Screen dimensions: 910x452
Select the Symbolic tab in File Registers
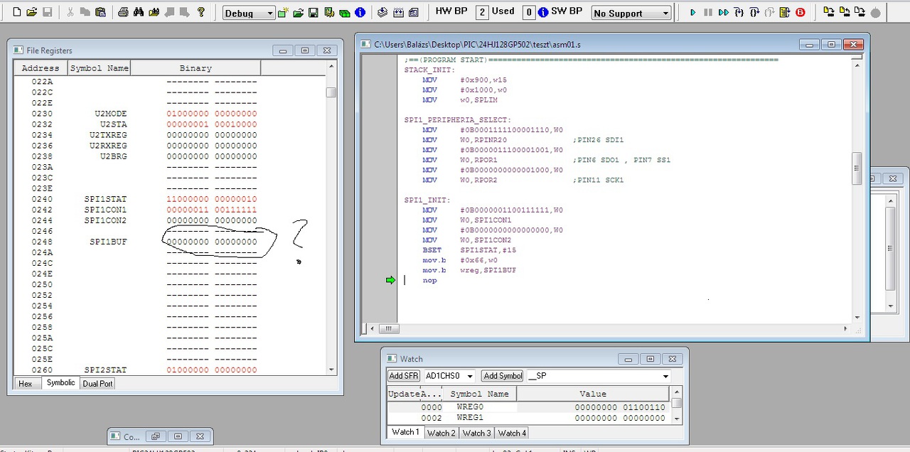point(60,383)
